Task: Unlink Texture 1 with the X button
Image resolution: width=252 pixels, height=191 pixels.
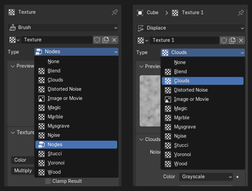Action: click(241, 40)
